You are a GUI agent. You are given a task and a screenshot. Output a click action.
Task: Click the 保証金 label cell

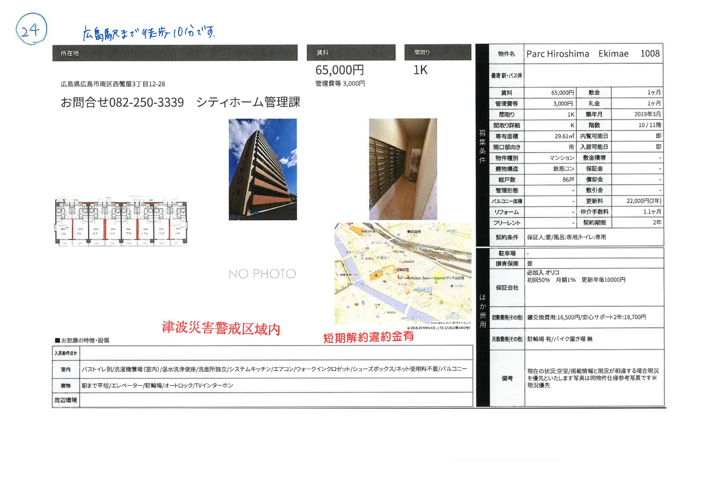[594, 169]
